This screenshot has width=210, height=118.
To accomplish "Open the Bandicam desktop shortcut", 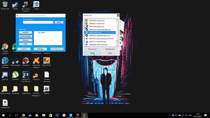I will (26, 62).
